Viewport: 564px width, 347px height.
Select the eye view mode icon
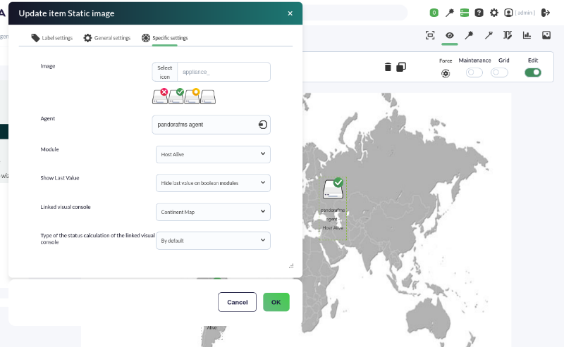[450, 35]
